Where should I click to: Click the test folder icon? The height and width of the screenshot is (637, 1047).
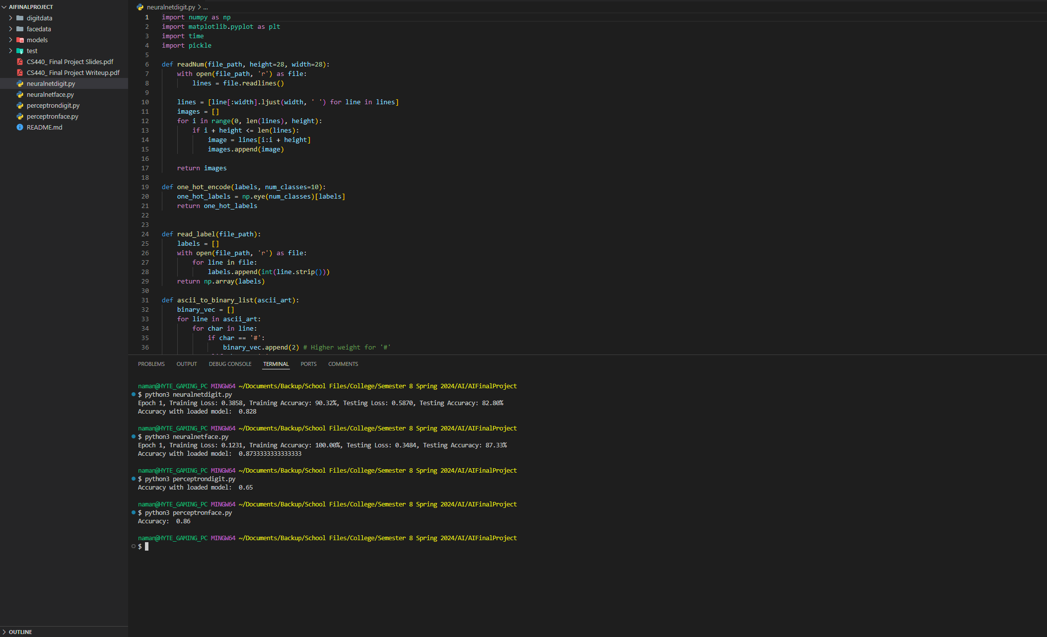point(20,51)
